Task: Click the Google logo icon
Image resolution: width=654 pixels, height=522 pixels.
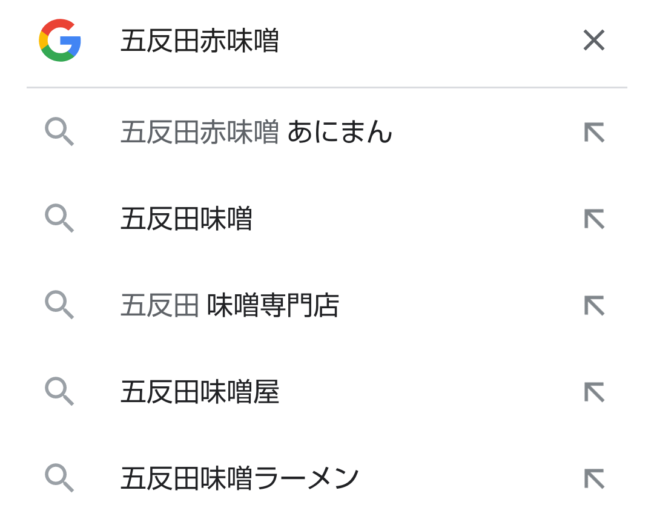Action: (x=60, y=41)
